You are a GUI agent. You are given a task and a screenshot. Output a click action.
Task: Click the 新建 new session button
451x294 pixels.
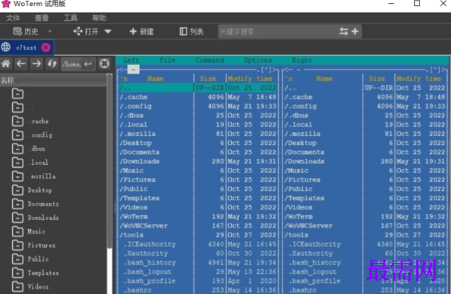[x=141, y=31]
